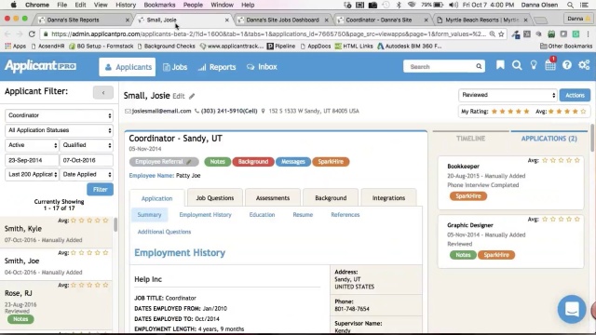596x335 pixels.
Task: Click the red Background tag
Action: pos(253,162)
